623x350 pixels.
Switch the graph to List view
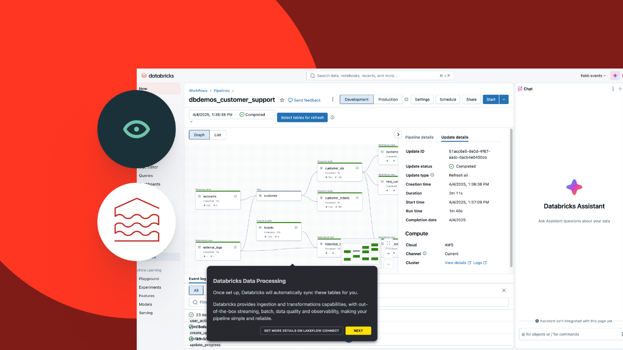tap(218, 135)
